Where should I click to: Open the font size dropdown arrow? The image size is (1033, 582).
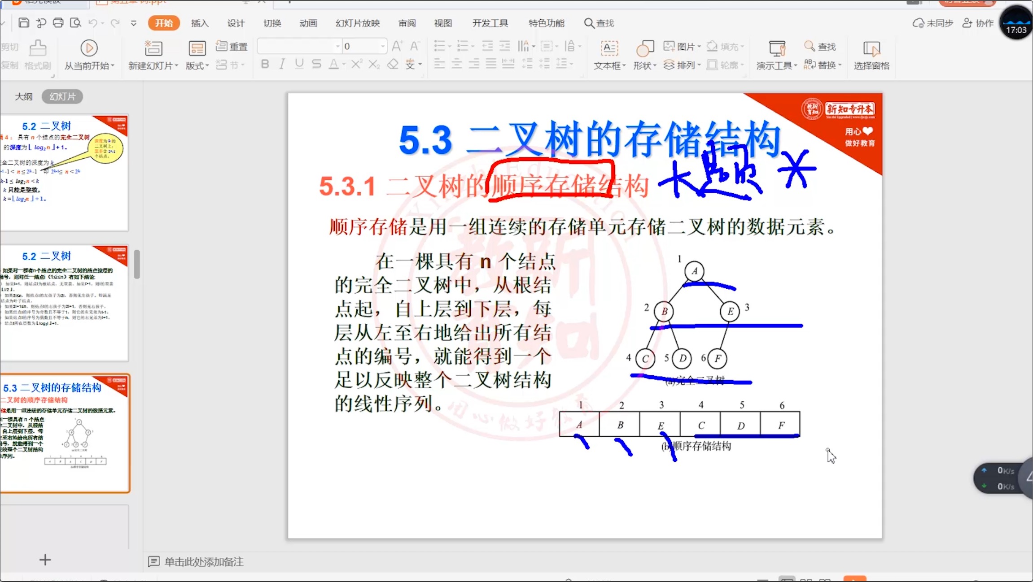382,46
